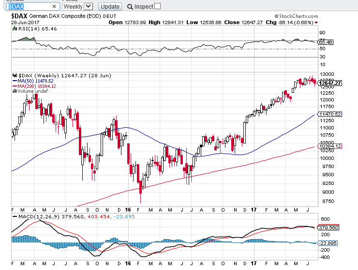Click the blue histogram value in MACD legend
Viewport: 358px width, 270px height.
click(124, 216)
